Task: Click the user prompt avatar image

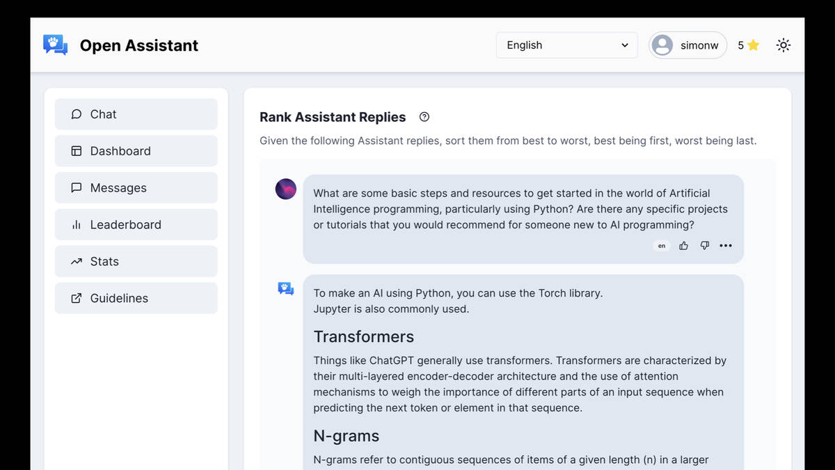Action: [x=286, y=189]
